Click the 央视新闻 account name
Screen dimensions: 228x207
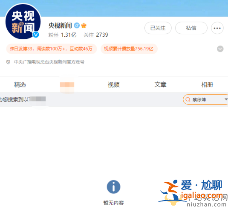pos(60,26)
